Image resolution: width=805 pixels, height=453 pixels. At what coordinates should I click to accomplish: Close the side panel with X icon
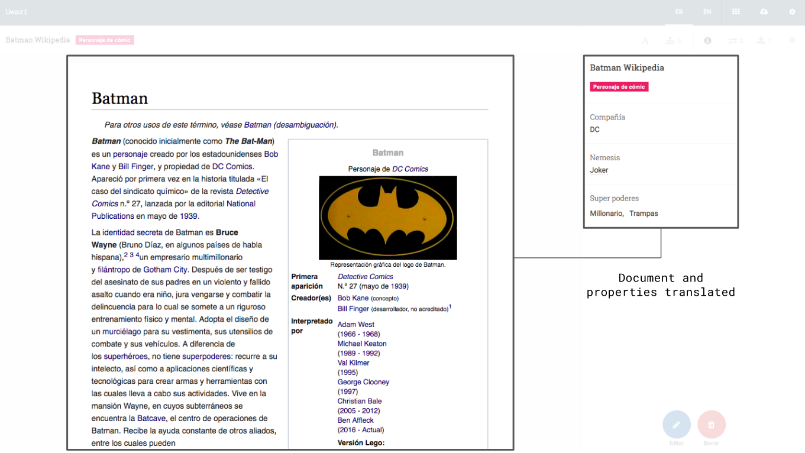click(793, 40)
